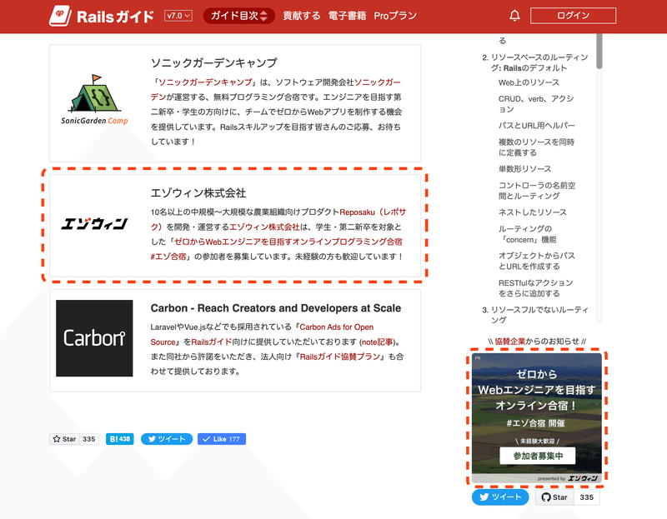Open the 貢献する menu item
Image resolution: width=667 pixels, height=519 pixels.
click(x=302, y=16)
